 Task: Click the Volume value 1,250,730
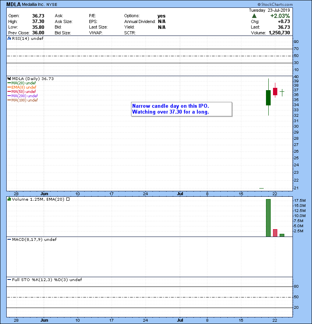(x=279, y=33)
